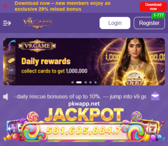Select the fifth carousel dot
Image resolution: width=168 pixels, height=146 pixels.
click(x=95, y=82)
